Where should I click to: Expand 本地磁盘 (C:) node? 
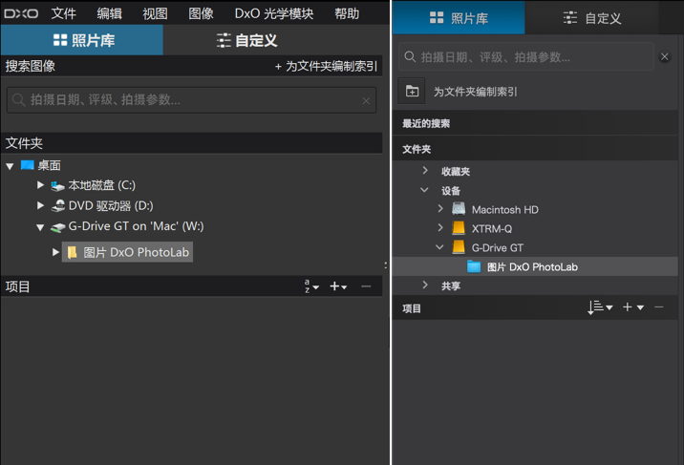[x=40, y=185]
